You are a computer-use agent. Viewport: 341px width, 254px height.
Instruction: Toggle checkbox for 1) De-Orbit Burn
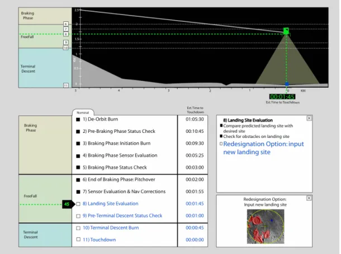(78, 119)
